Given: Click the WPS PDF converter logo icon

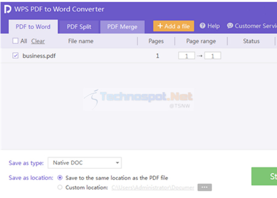Looking at the screenshot, I should (8, 9).
